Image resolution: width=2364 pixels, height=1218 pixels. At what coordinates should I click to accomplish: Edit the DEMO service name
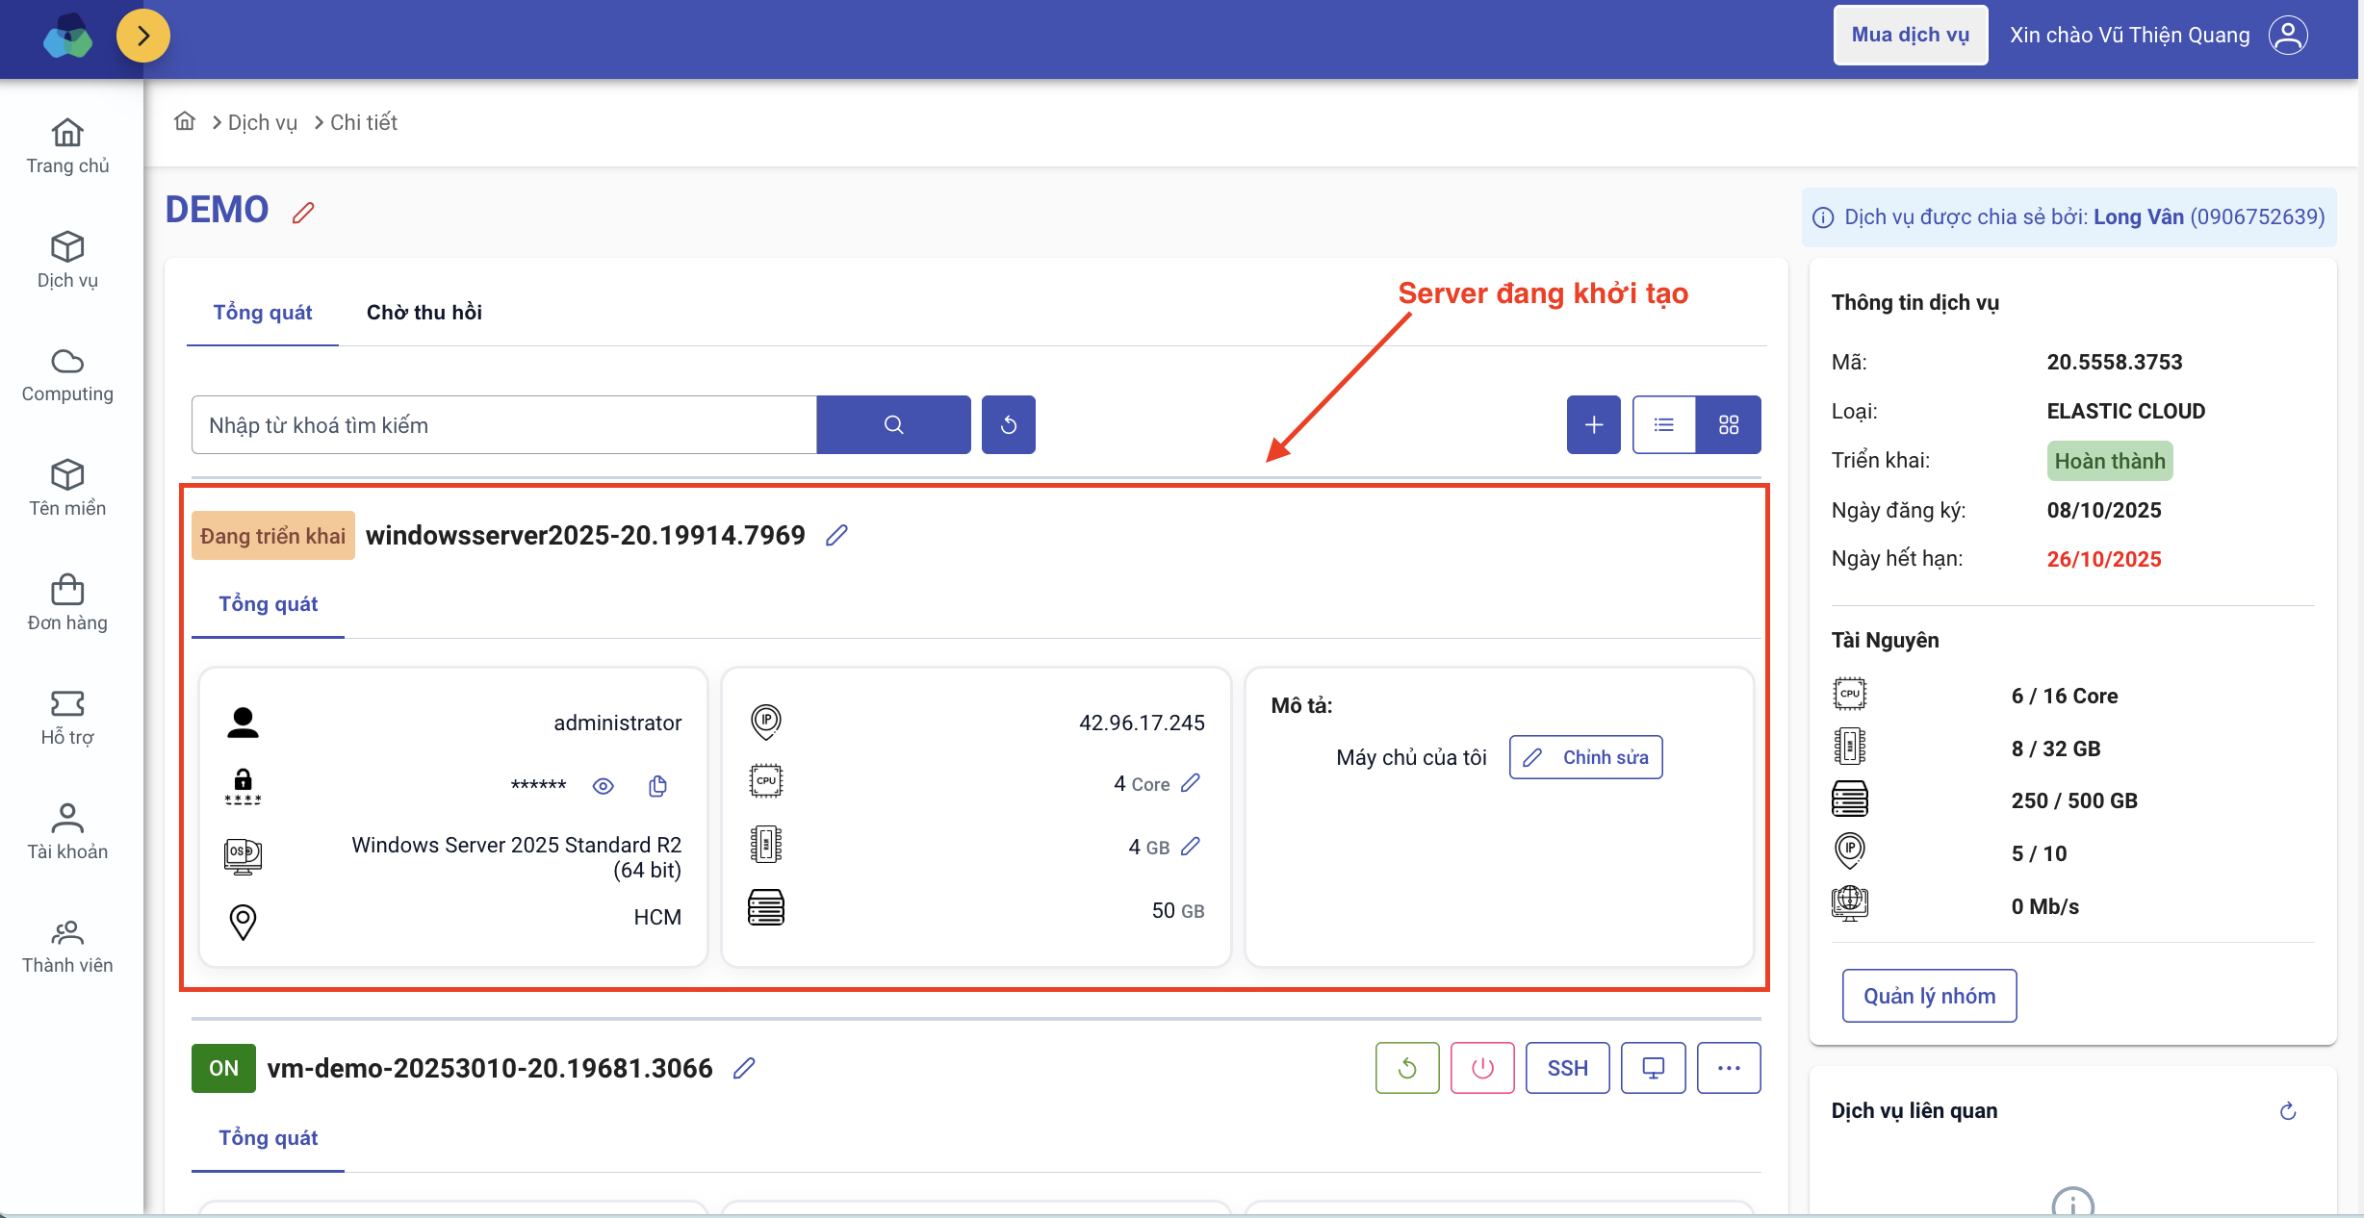coord(303,213)
